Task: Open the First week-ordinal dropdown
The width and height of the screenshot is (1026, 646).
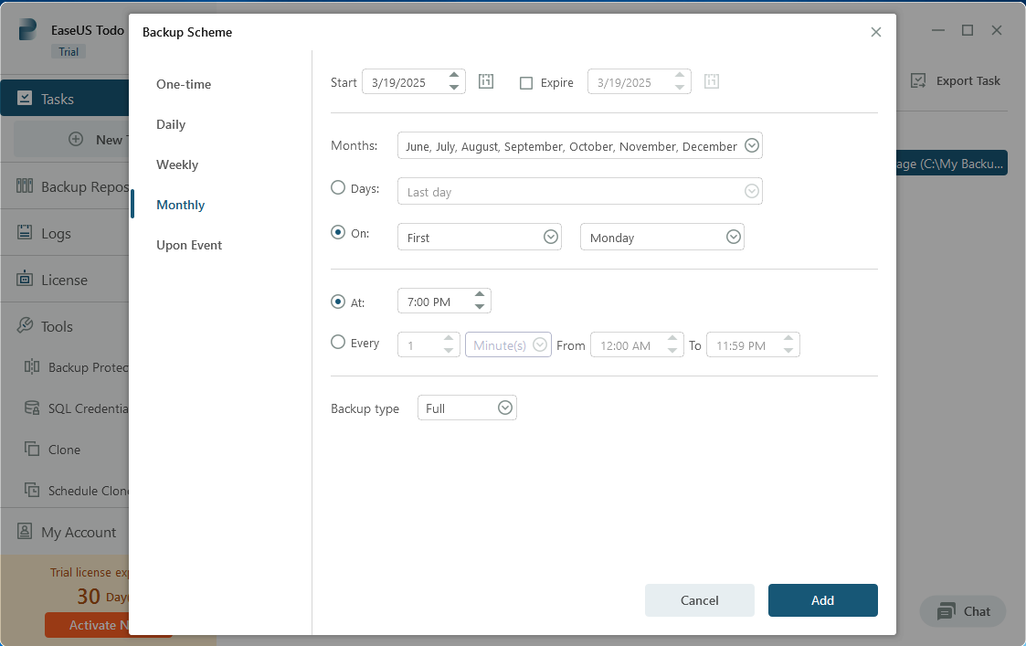Action: [551, 237]
